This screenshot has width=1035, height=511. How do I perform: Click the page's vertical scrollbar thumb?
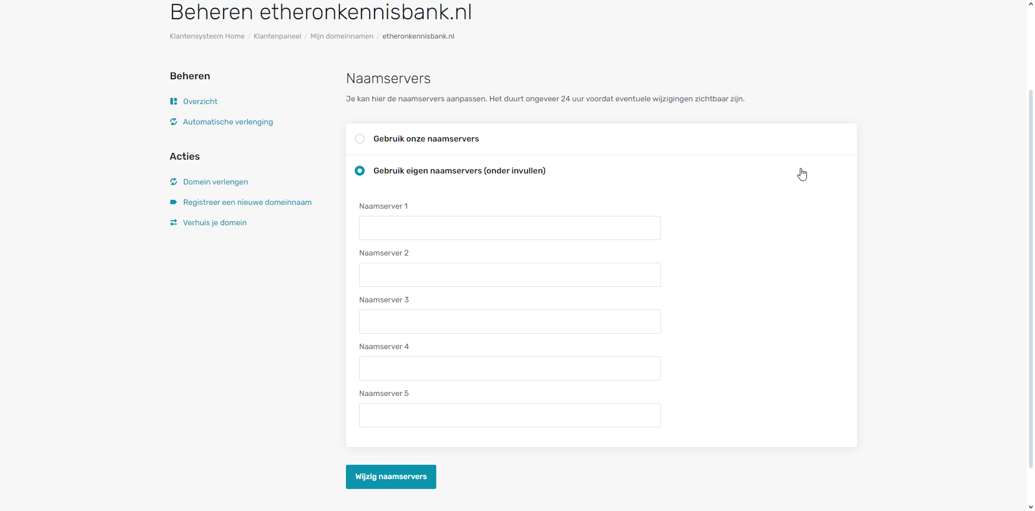tap(1031, 275)
